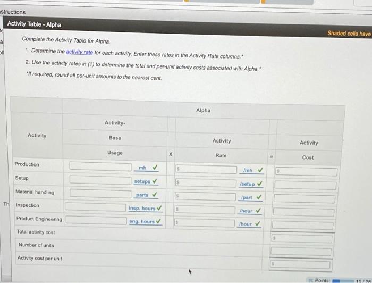The height and width of the screenshot is (283, 372).
Task: Select the Product Engineering activity rate field
Action: (x=204, y=223)
